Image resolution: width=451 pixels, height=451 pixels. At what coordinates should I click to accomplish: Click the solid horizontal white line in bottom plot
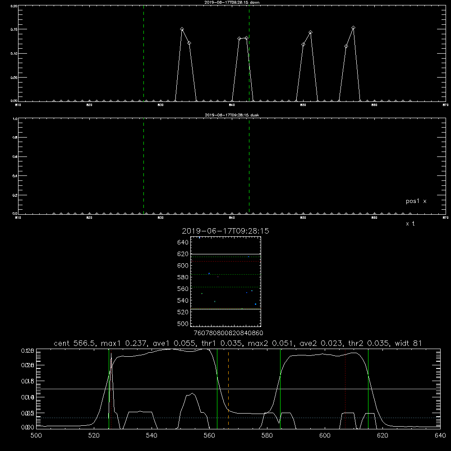(238, 389)
